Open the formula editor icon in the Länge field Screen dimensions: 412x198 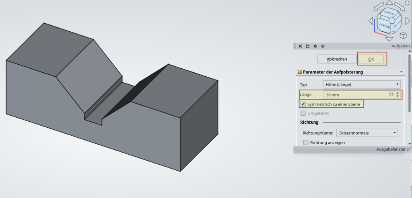pyautogui.click(x=391, y=94)
